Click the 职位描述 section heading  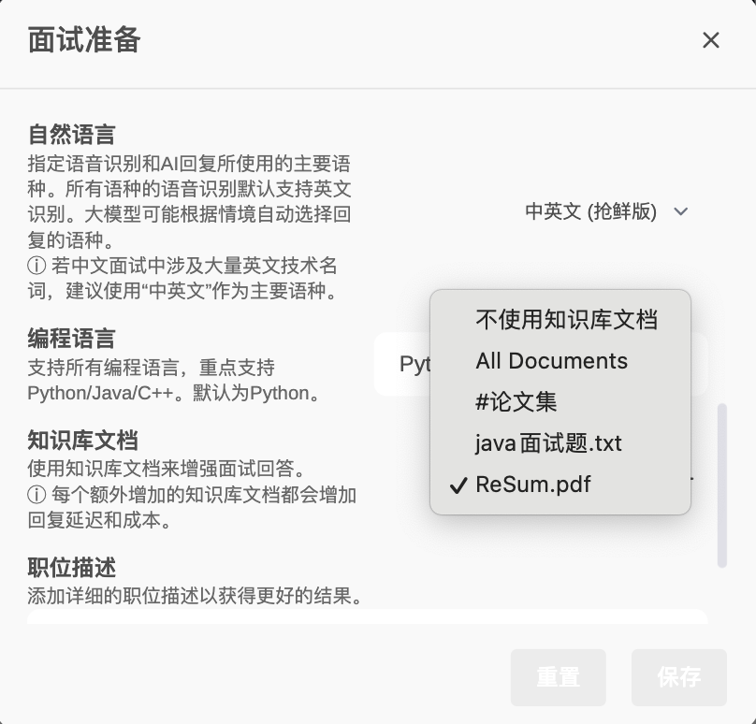coord(71,567)
